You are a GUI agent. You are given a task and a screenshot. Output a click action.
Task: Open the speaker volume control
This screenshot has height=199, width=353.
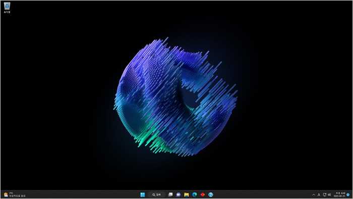(329, 195)
